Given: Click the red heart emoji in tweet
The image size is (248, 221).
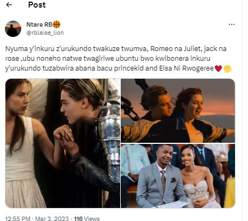Looking at the screenshot, I should pos(218,68).
